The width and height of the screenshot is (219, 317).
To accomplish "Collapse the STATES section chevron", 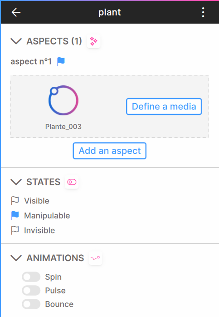I will (16, 182).
